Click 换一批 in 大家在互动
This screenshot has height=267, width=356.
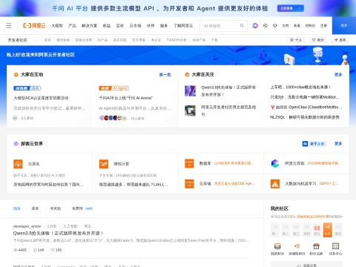(165, 75)
